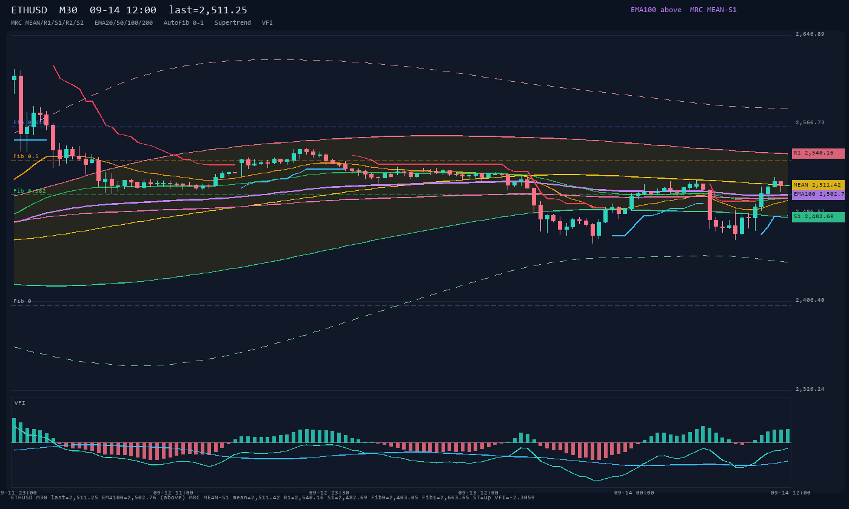This screenshot has width=849, height=509.
Task: Click the 09-14 12:00 timestamp in the title
Action: pos(122,10)
